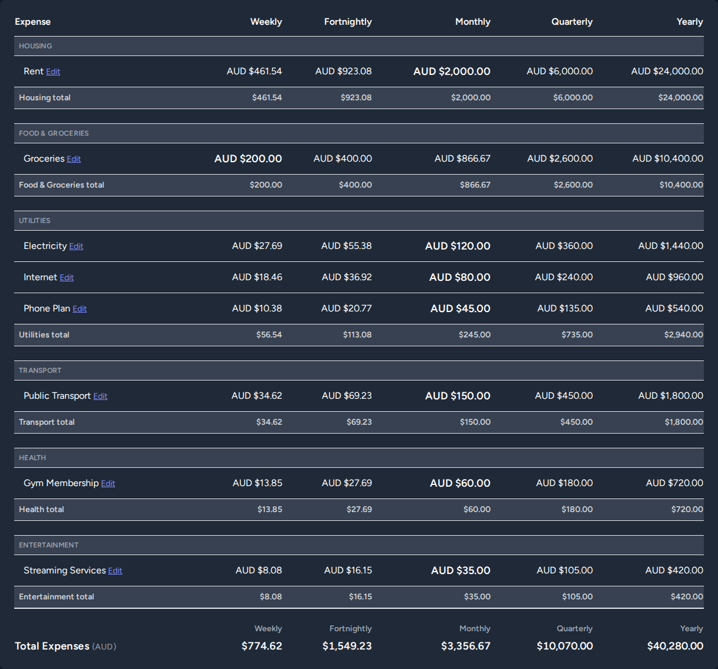
Task: Select the total yearly figure $40,280.00
Action: [x=675, y=647]
